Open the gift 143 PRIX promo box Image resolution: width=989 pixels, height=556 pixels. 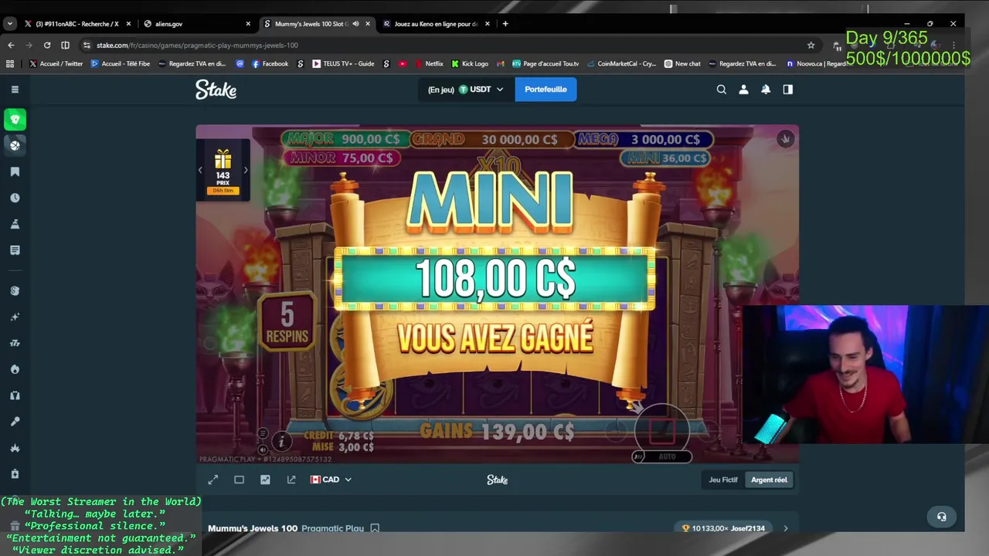[223, 171]
